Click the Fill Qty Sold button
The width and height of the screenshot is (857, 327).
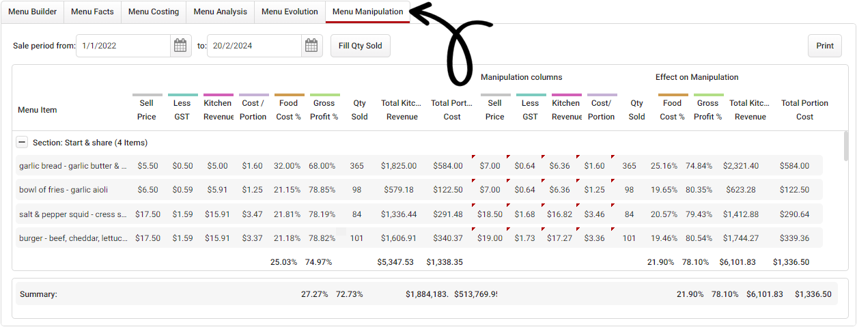tap(361, 46)
